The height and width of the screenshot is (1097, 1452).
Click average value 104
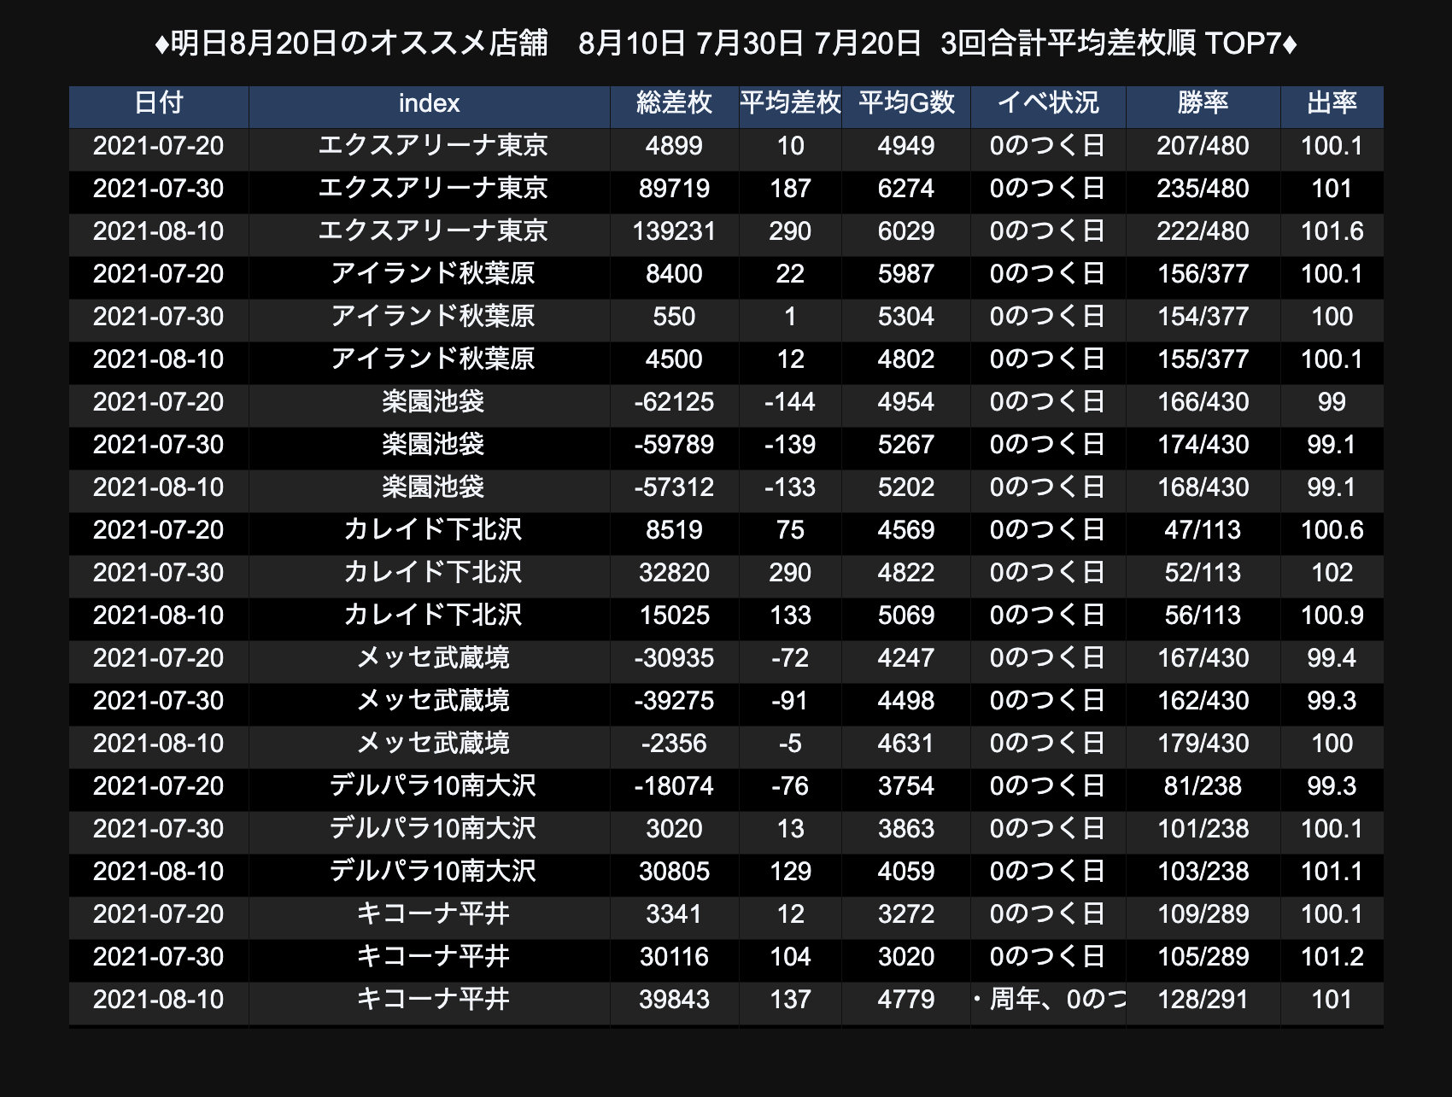(x=790, y=957)
